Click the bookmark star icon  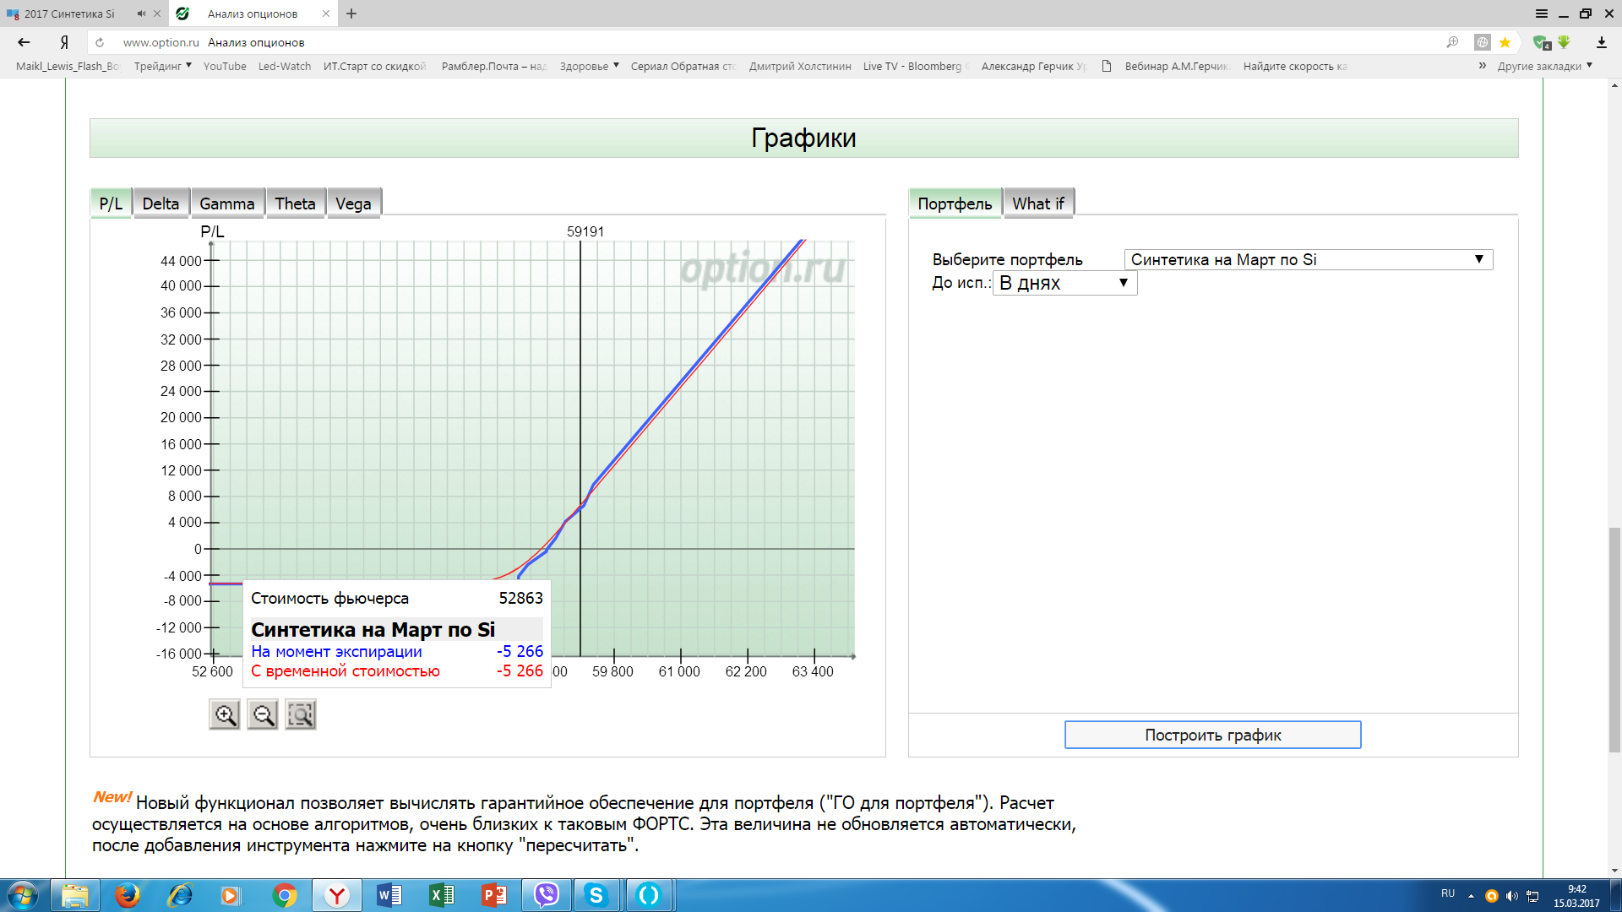click(1505, 42)
